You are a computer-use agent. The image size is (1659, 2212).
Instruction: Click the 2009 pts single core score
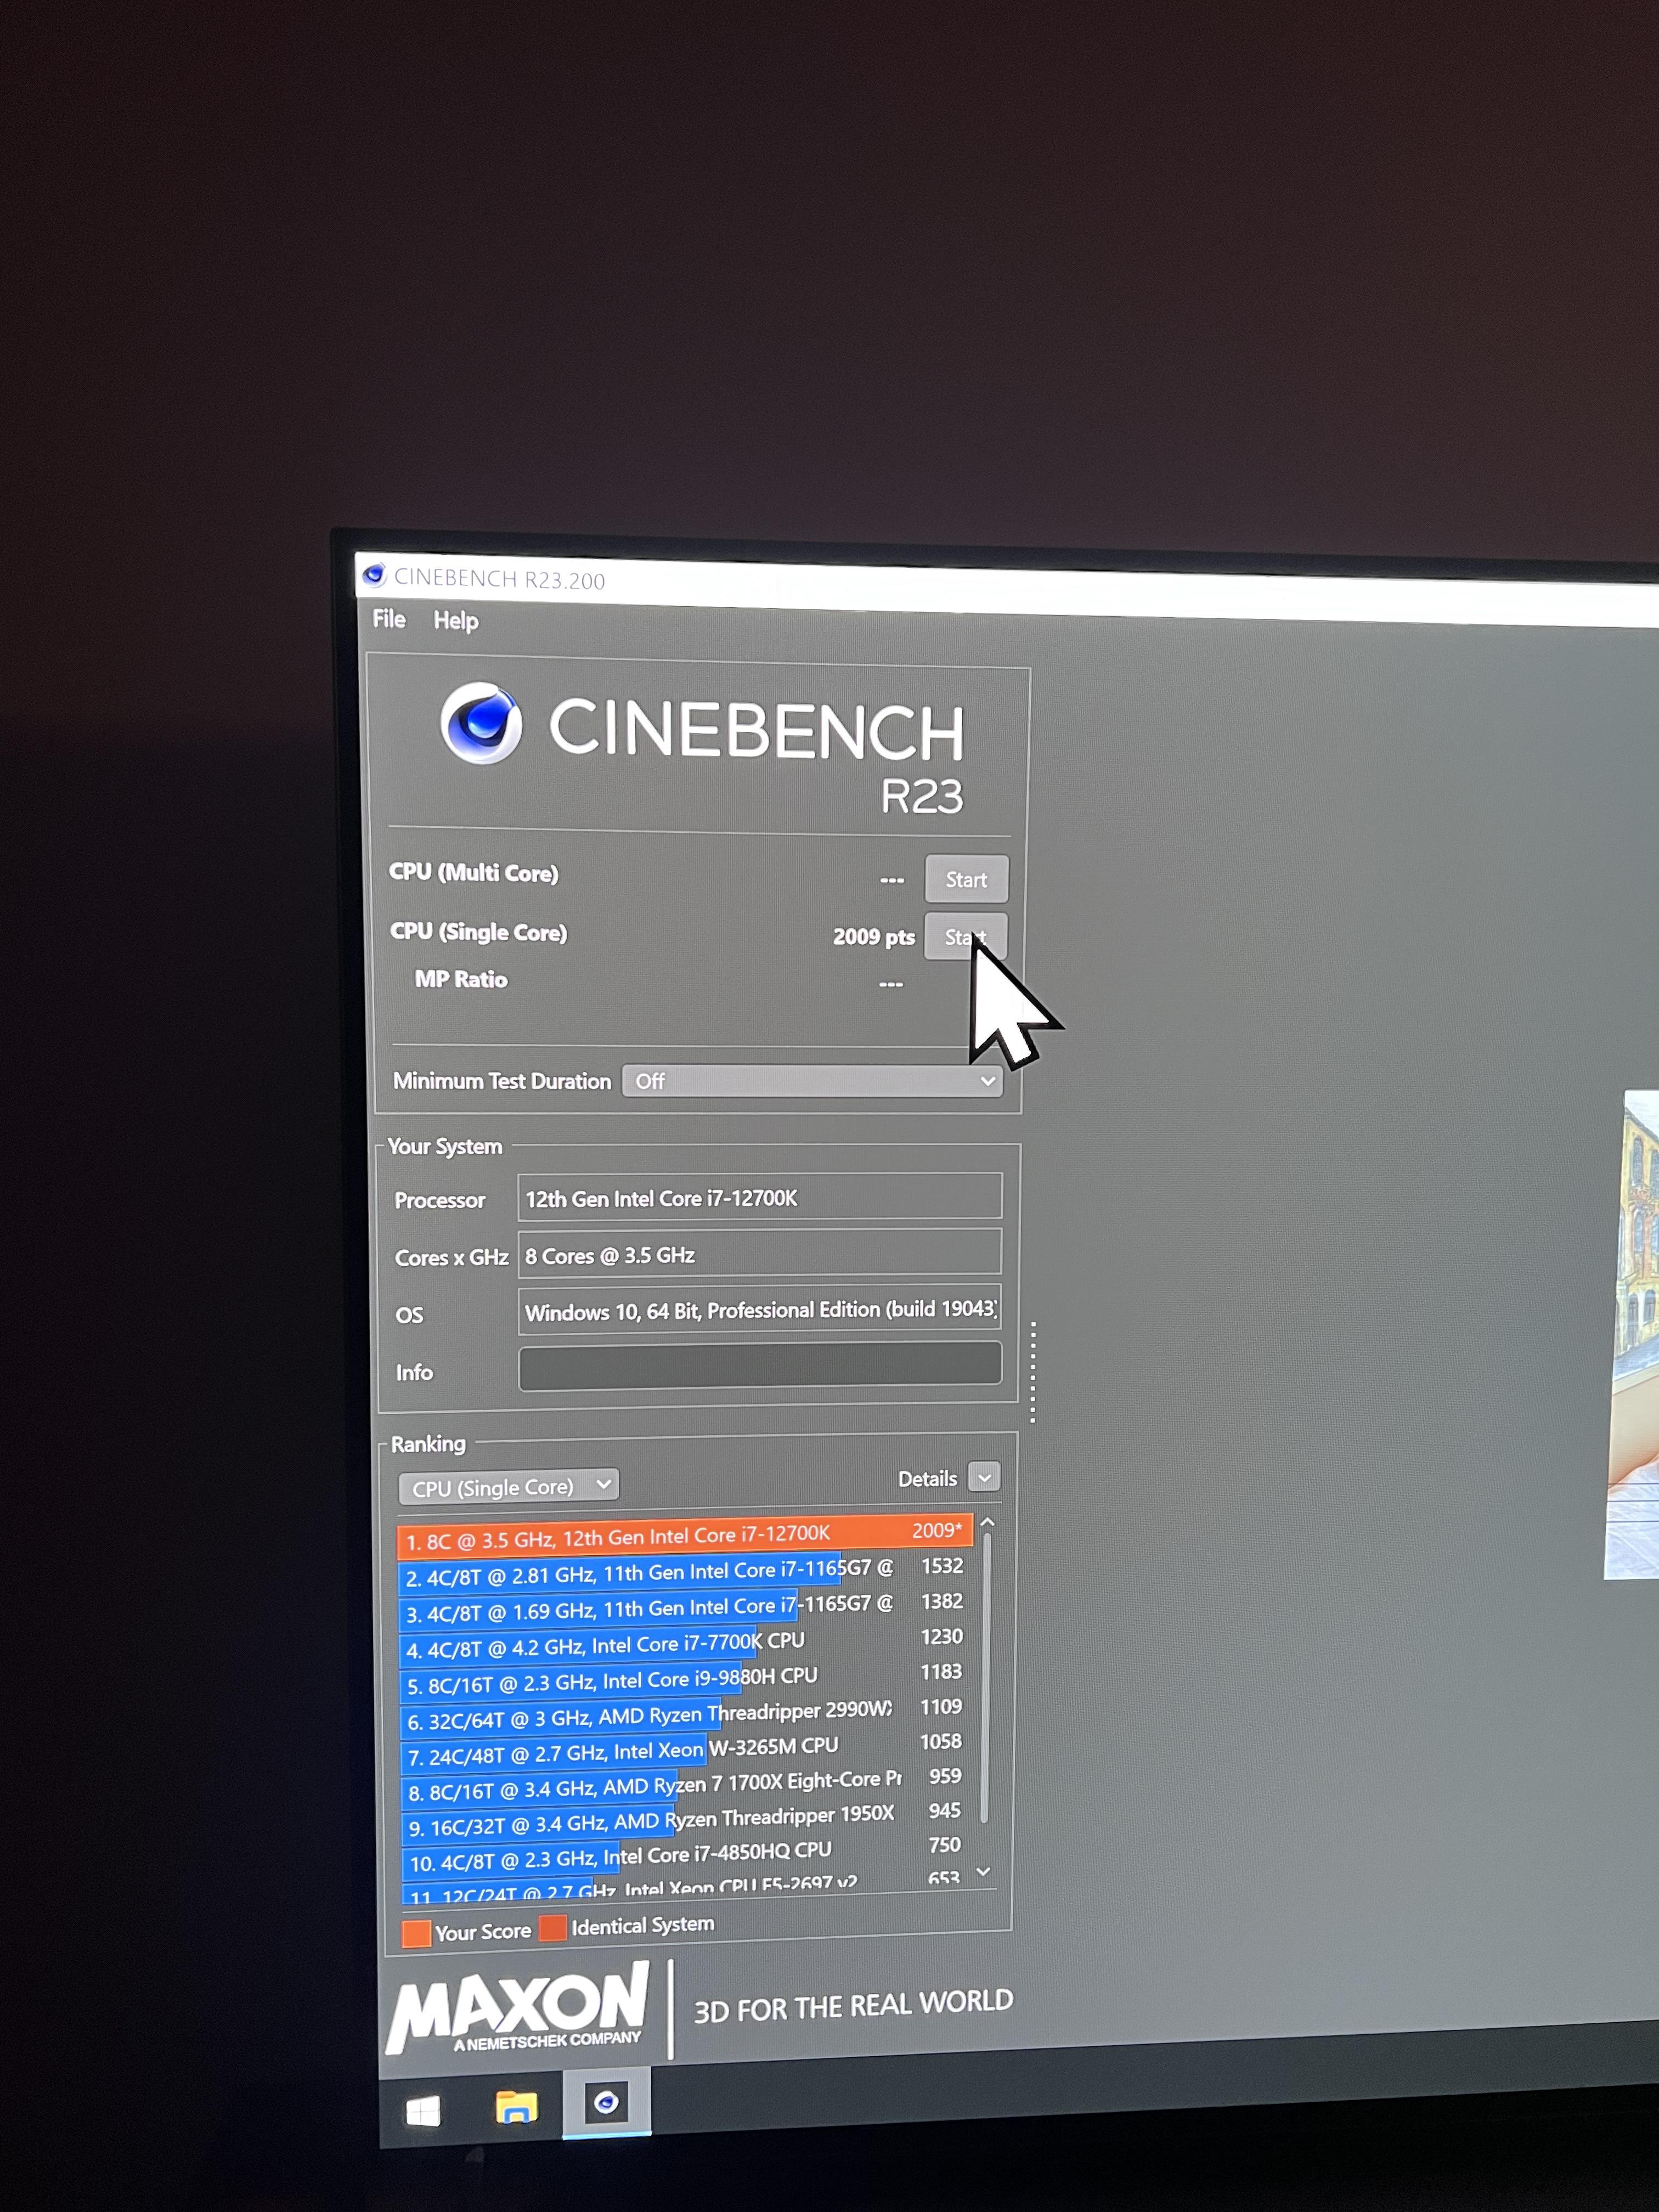(x=873, y=937)
